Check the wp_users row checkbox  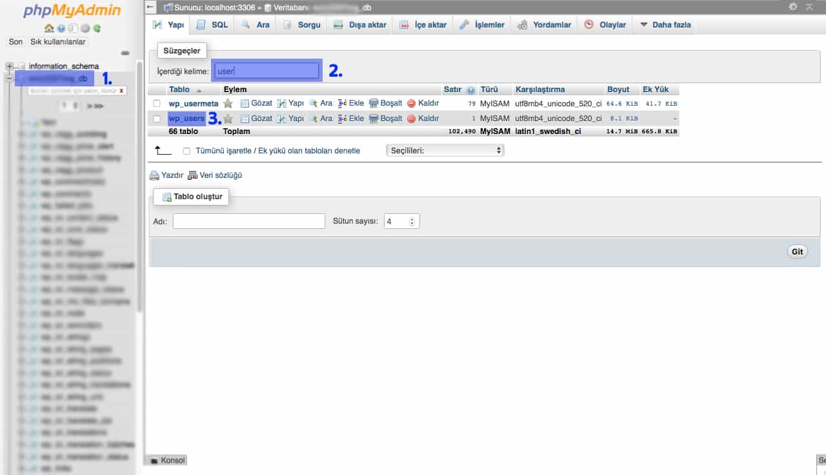(x=156, y=118)
